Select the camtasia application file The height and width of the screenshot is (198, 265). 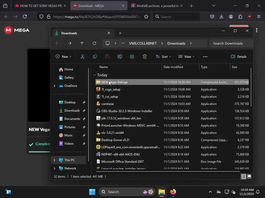click(x=172, y=104)
